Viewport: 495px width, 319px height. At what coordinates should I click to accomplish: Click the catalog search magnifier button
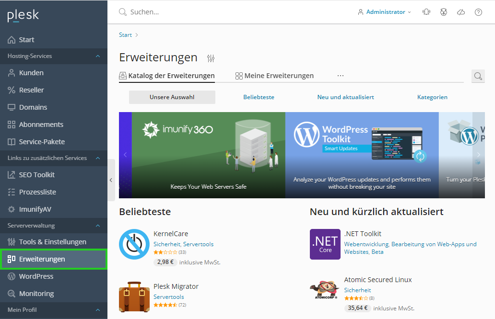[x=478, y=76]
